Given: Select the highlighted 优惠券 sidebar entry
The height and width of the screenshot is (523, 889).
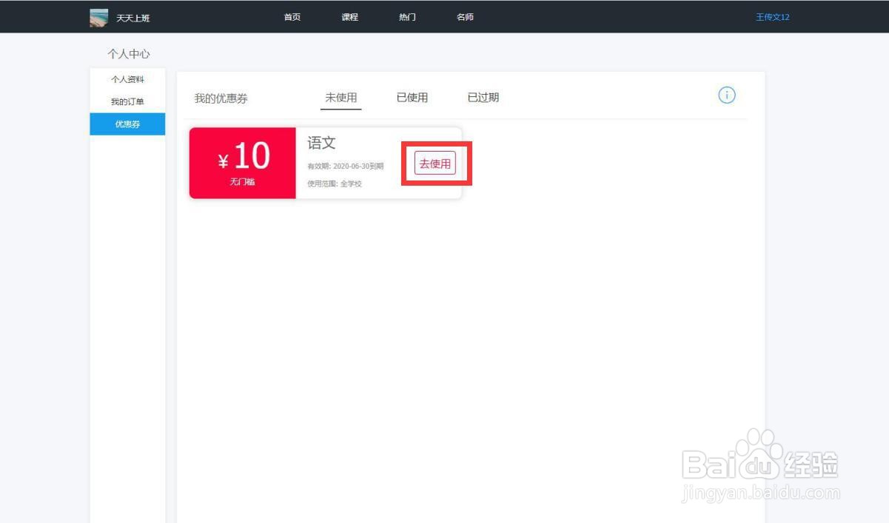Looking at the screenshot, I should 127,124.
